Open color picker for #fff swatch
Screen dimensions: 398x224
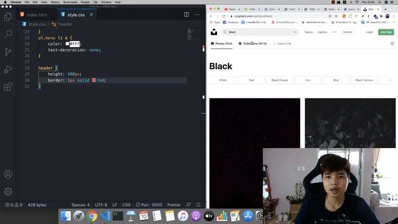(x=67, y=44)
